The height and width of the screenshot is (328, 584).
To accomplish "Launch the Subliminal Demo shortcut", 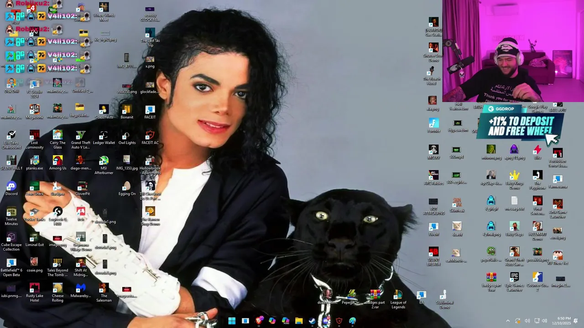I will click(445, 300).
